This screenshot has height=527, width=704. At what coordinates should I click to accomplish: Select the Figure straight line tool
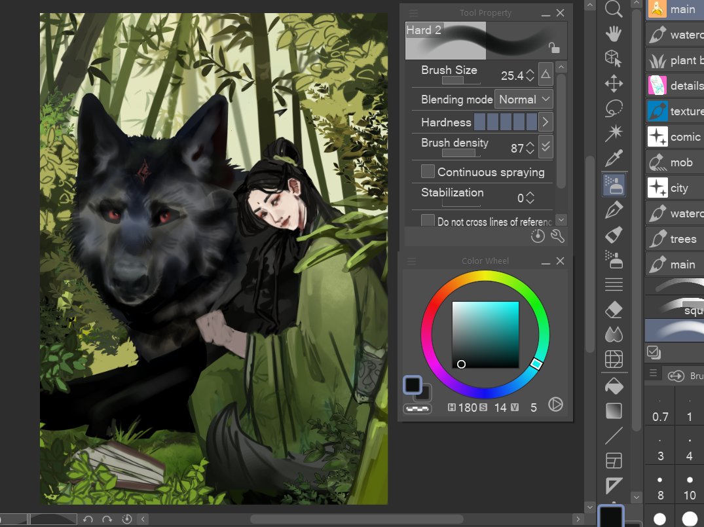614,436
